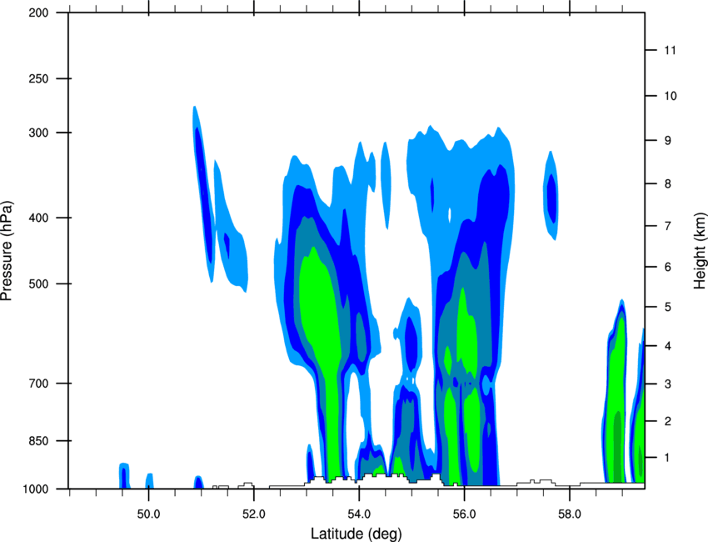This screenshot has width=708, height=542.
Task: Click the 300 pressure tick label
Action: pos(39,133)
